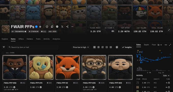Open FWAir PFP #74 image
The image size is (173, 92).
[41, 67]
